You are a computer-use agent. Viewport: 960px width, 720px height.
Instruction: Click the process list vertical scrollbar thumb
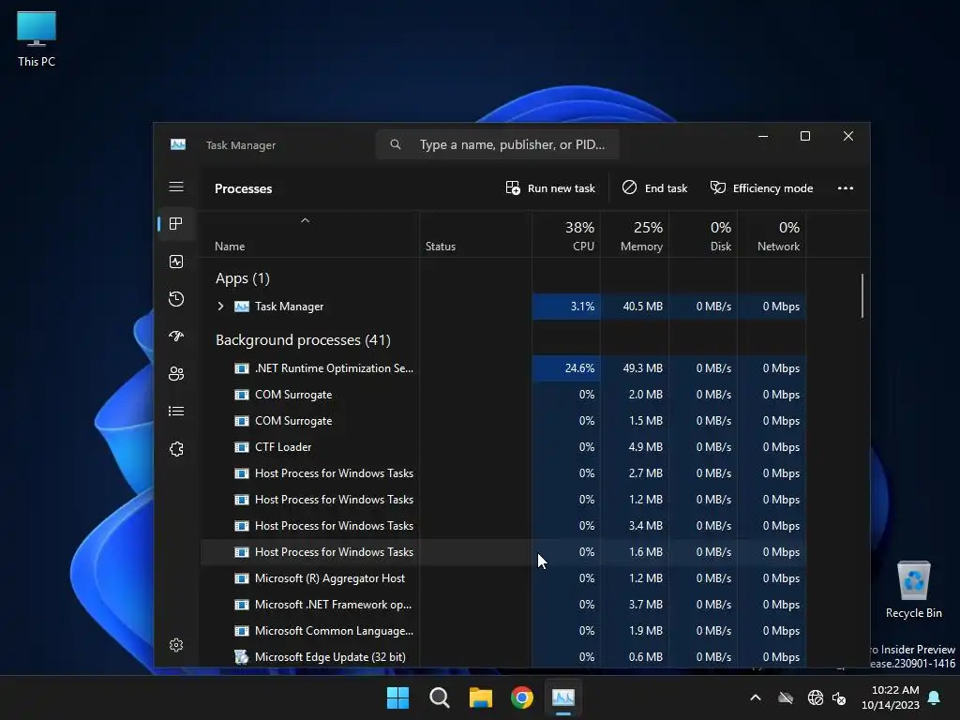coord(862,295)
